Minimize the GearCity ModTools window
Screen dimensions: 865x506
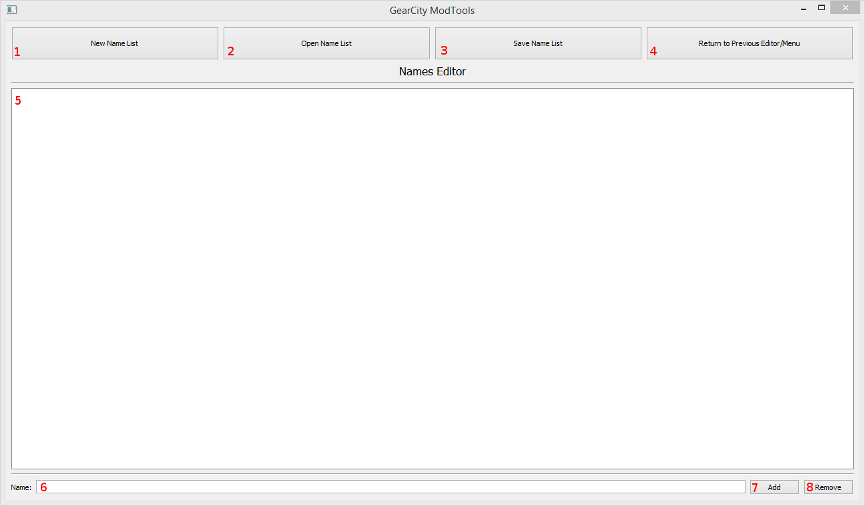804,9
